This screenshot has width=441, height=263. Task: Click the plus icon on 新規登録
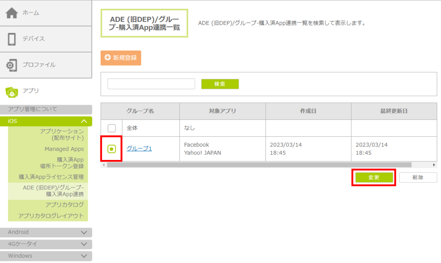108,58
